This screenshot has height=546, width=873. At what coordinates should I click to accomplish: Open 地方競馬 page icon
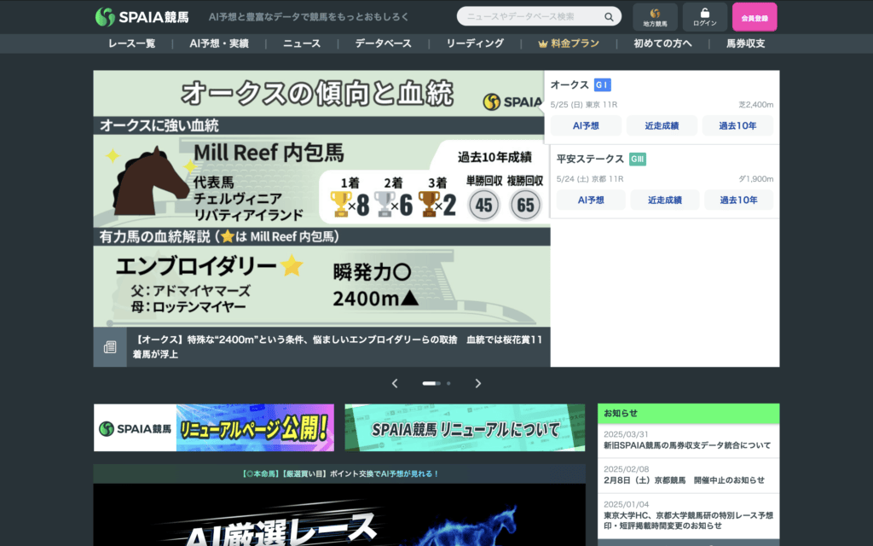[x=655, y=17]
